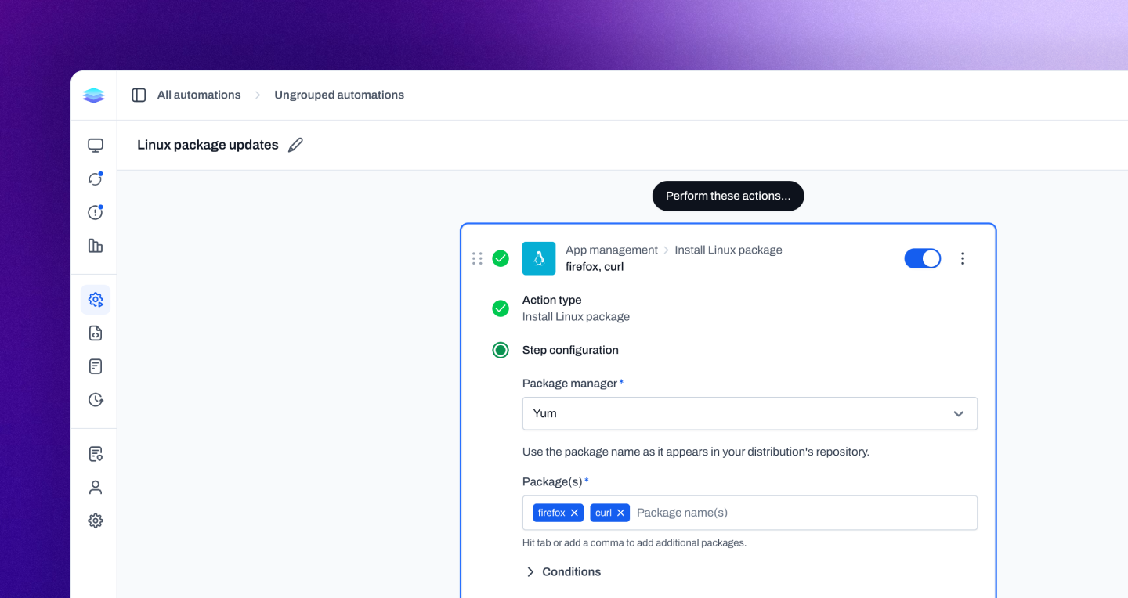Image resolution: width=1128 pixels, height=598 pixels.
Task: Remove the firefox package chip
Action: click(x=574, y=513)
